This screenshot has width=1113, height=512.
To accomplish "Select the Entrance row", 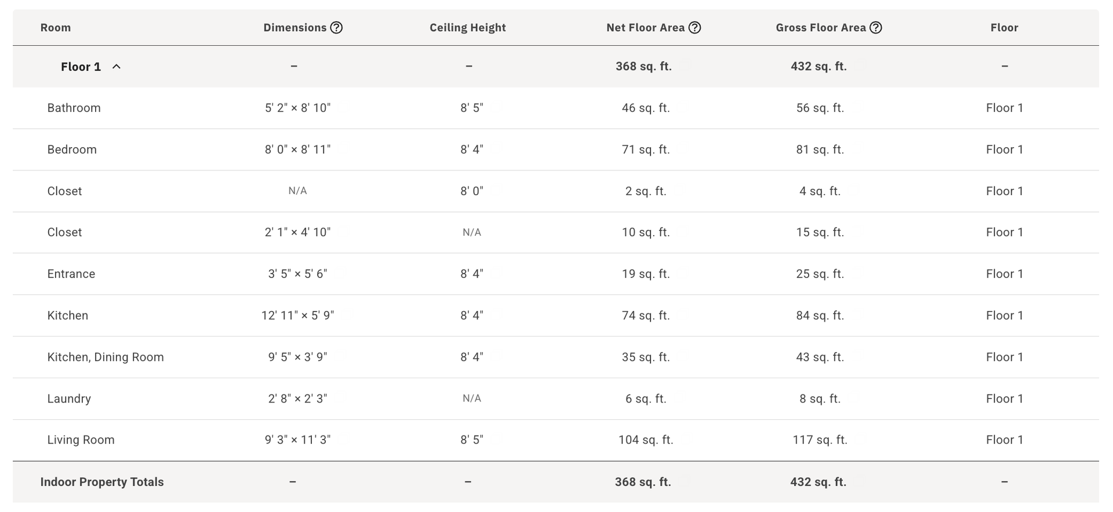I will coord(556,274).
